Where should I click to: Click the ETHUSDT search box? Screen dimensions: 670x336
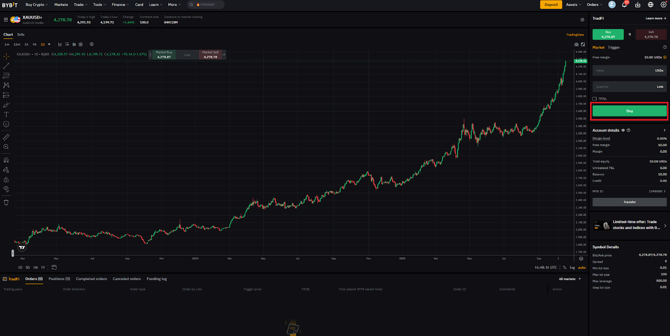[206, 5]
